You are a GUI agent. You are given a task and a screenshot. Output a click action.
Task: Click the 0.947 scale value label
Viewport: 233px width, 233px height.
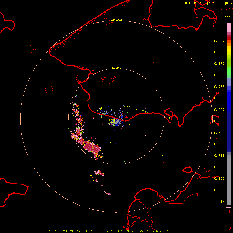coord(219,41)
